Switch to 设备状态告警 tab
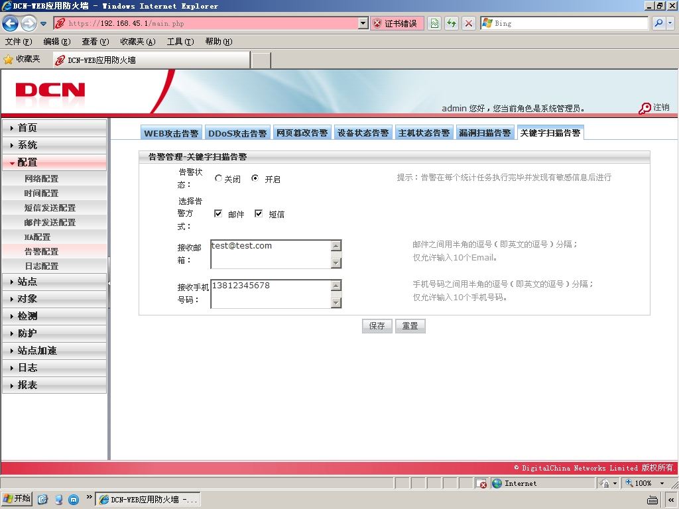 [363, 133]
